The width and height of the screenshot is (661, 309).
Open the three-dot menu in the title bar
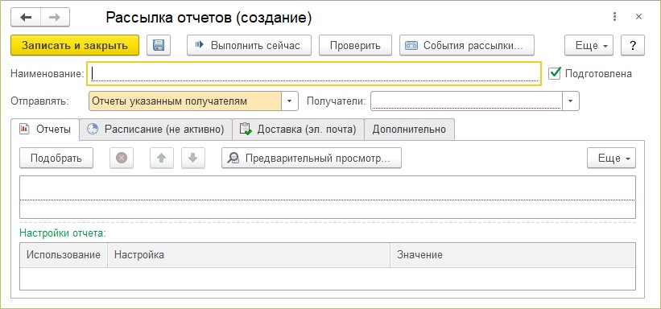click(x=614, y=17)
